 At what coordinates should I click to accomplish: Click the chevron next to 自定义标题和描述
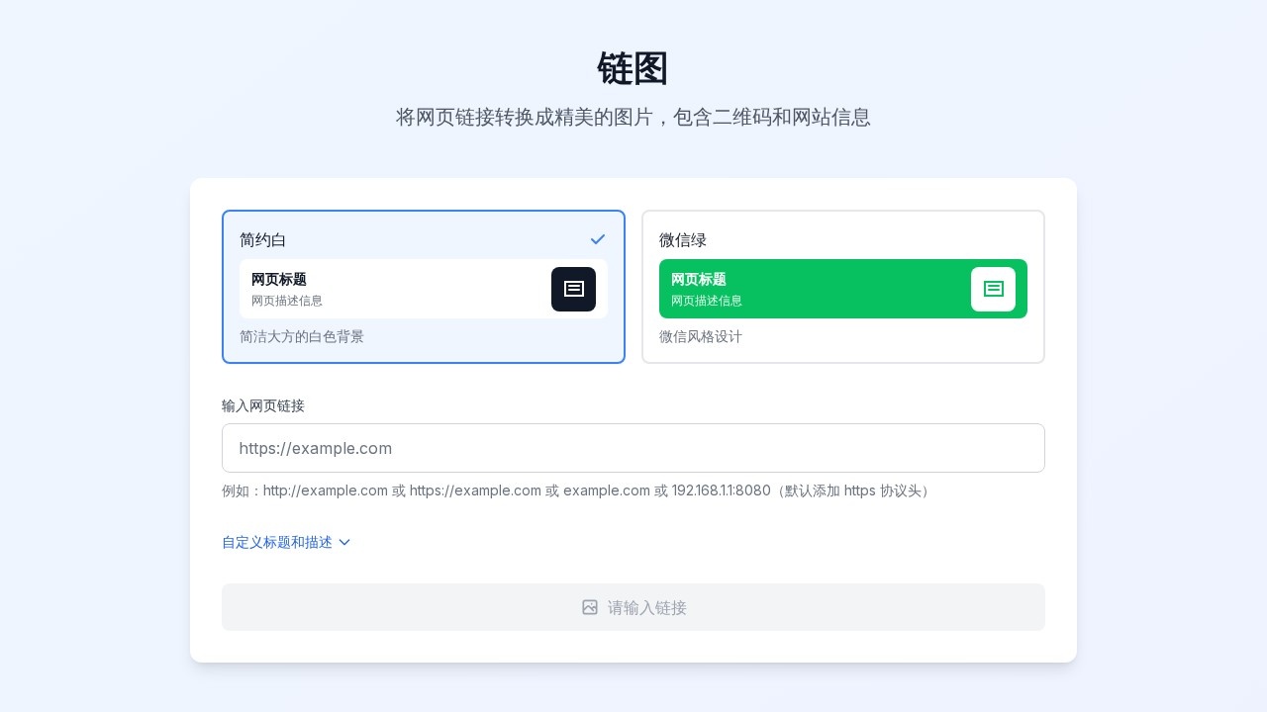pos(344,542)
